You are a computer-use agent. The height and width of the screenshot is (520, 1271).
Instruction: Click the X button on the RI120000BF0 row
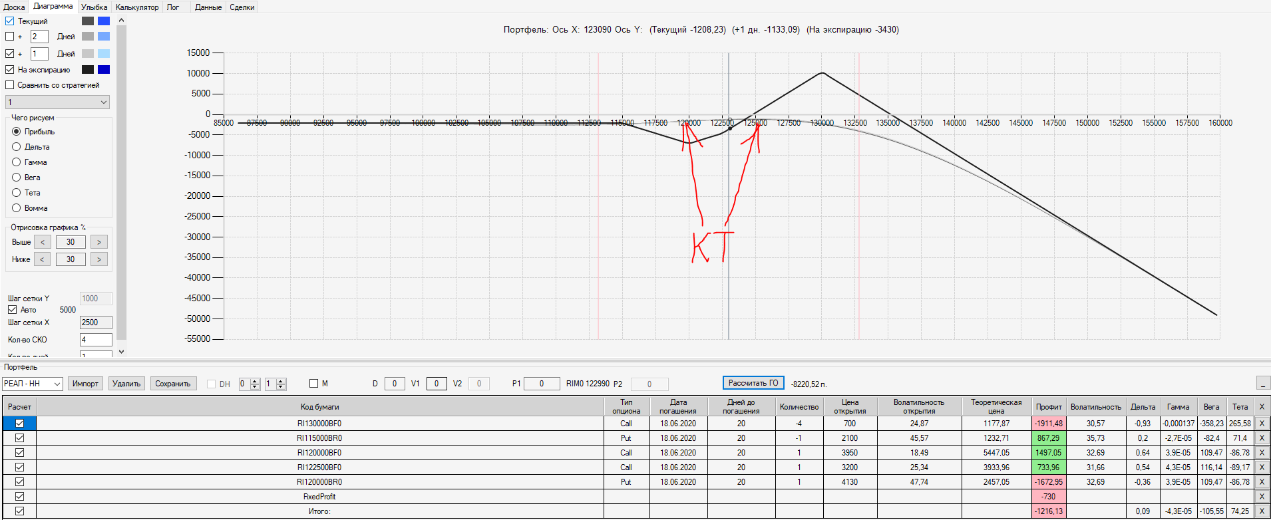pyautogui.click(x=1261, y=453)
